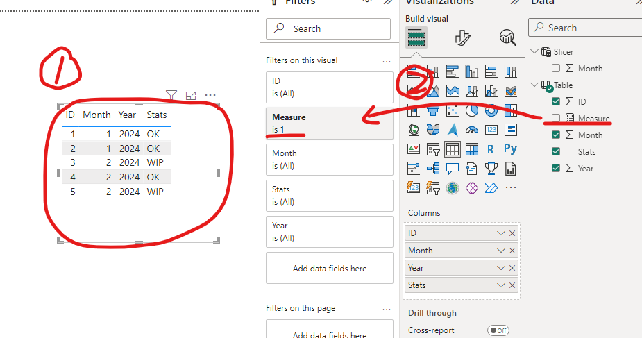The width and height of the screenshot is (642, 338).
Task: Expand the Measure is 1 filter card
Action: click(330, 123)
